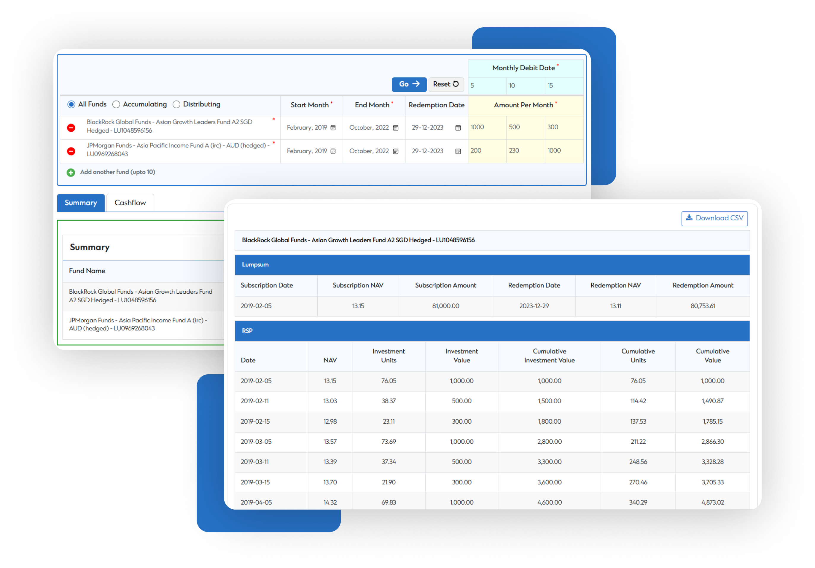
Task: Open Redemption Date calendar for JPMorgan row
Action: point(458,151)
